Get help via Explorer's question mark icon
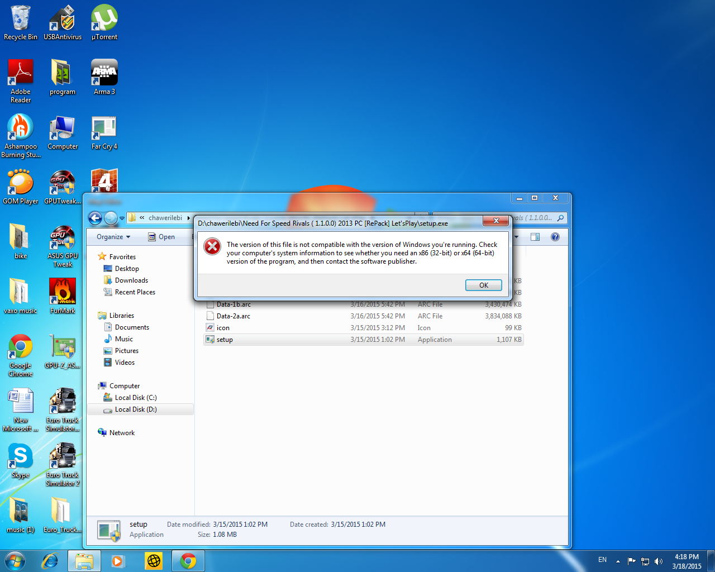 [x=555, y=237]
